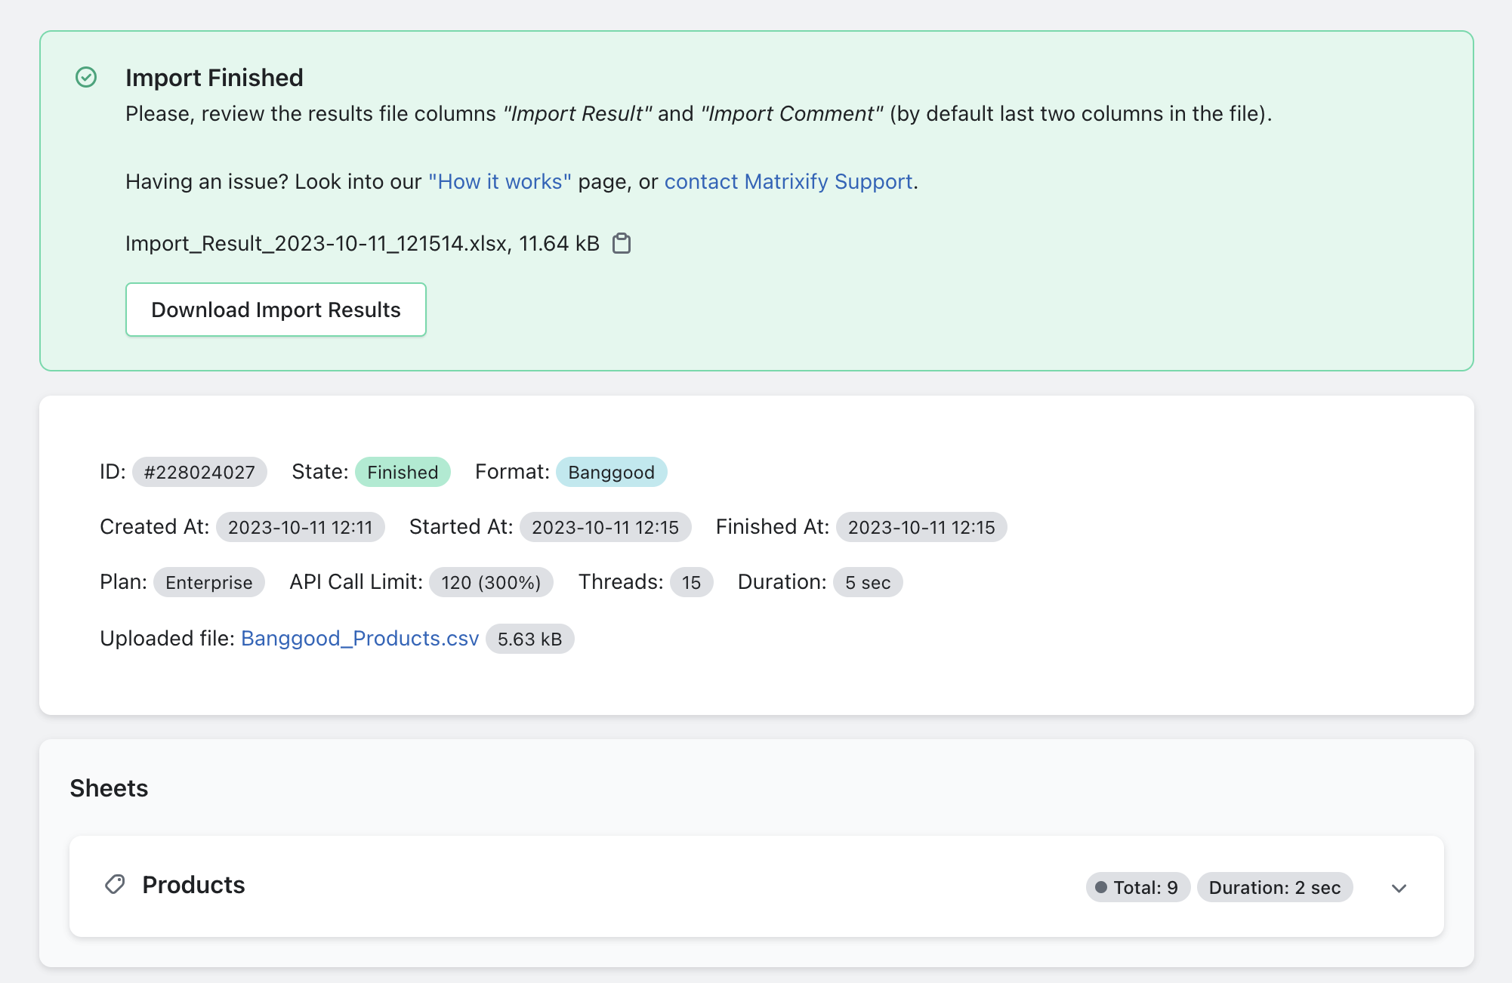Click the 5 sec duration badge
Image resolution: width=1512 pixels, height=983 pixels.
(x=868, y=582)
